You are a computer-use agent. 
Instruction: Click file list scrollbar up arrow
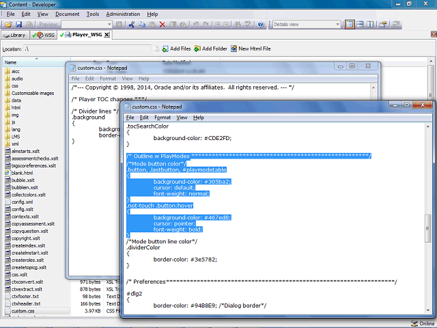coord(431,61)
